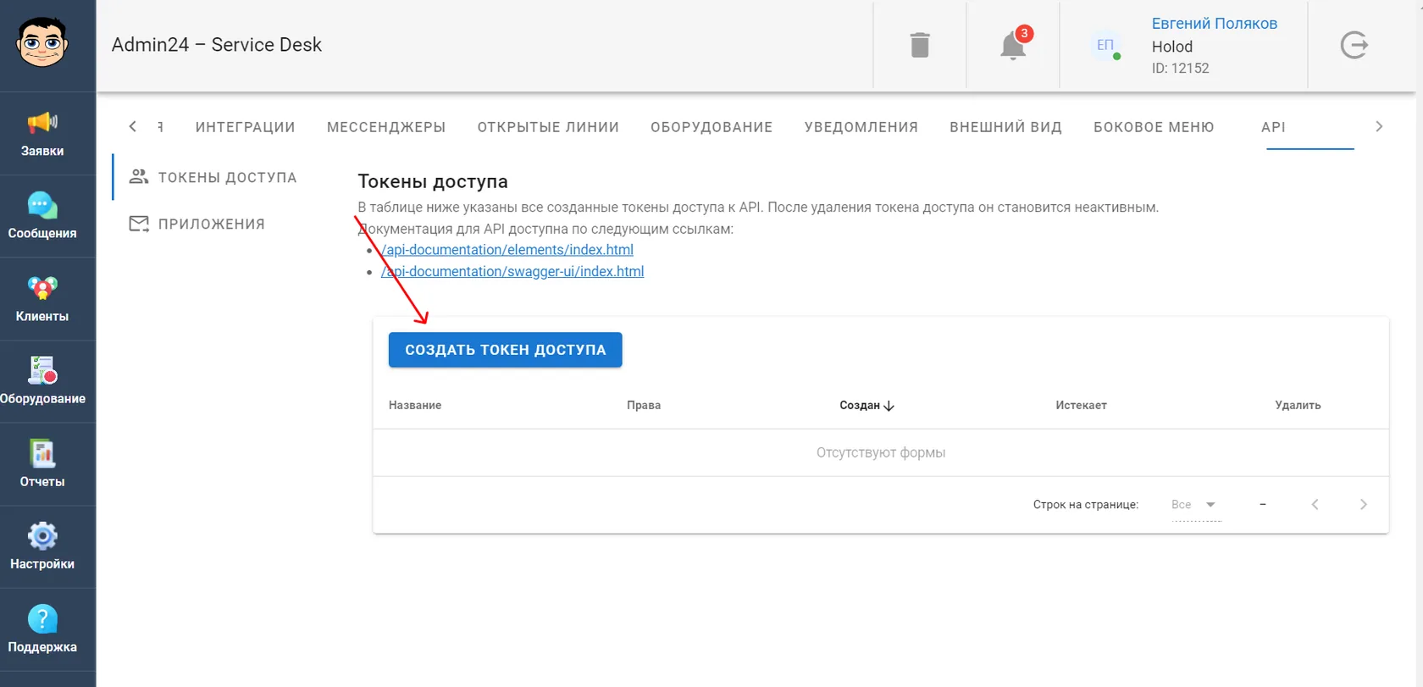Open notifications bell with 3 badge
1423x687 pixels.
pos(1014,45)
